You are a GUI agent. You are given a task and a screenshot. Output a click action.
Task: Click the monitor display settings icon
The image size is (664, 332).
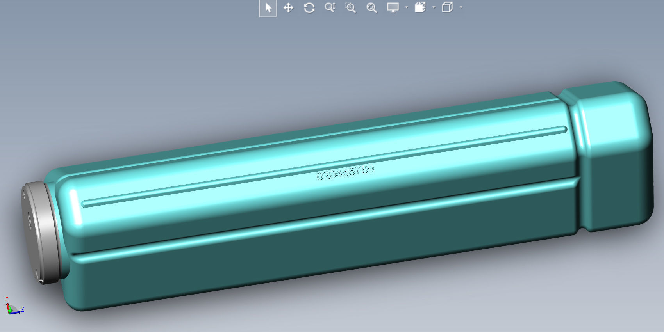tap(393, 7)
